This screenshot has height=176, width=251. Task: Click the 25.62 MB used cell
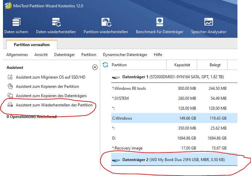click(x=219, y=128)
